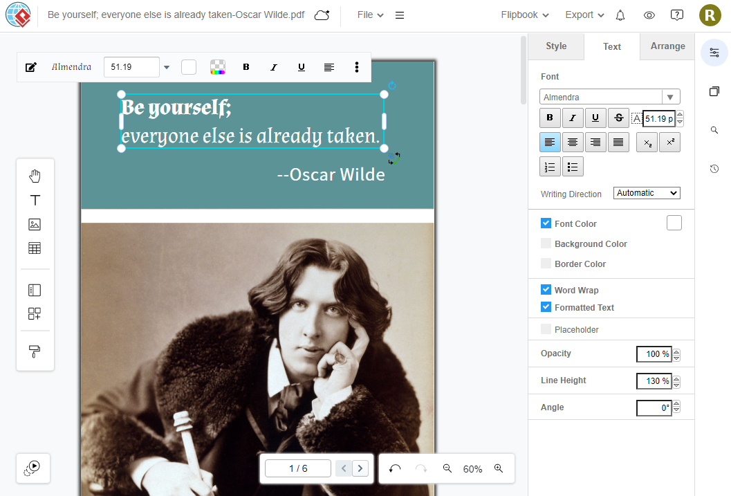Click the insert table tool
The height and width of the screenshot is (496, 731).
pos(35,248)
